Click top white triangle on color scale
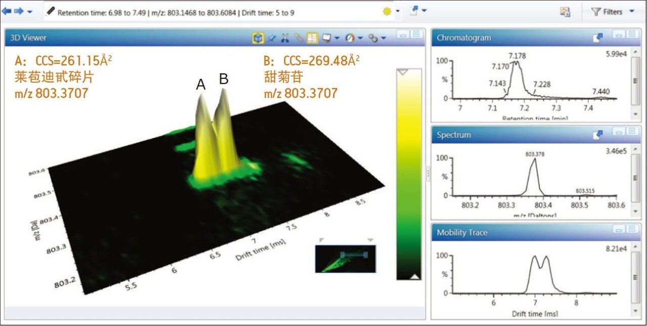647x326 pixels. pos(403,72)
